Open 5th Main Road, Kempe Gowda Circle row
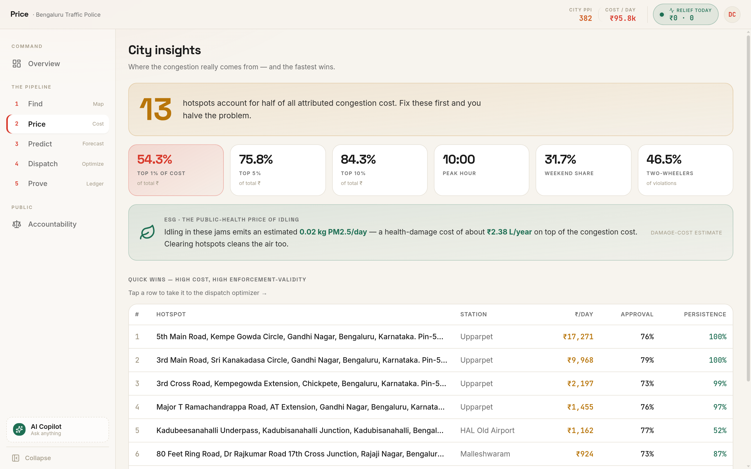This screenshot has height=469, width=751. click(x=431, y=337)
